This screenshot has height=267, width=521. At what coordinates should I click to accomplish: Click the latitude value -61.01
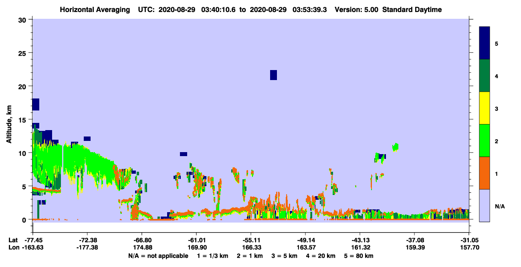196,240
